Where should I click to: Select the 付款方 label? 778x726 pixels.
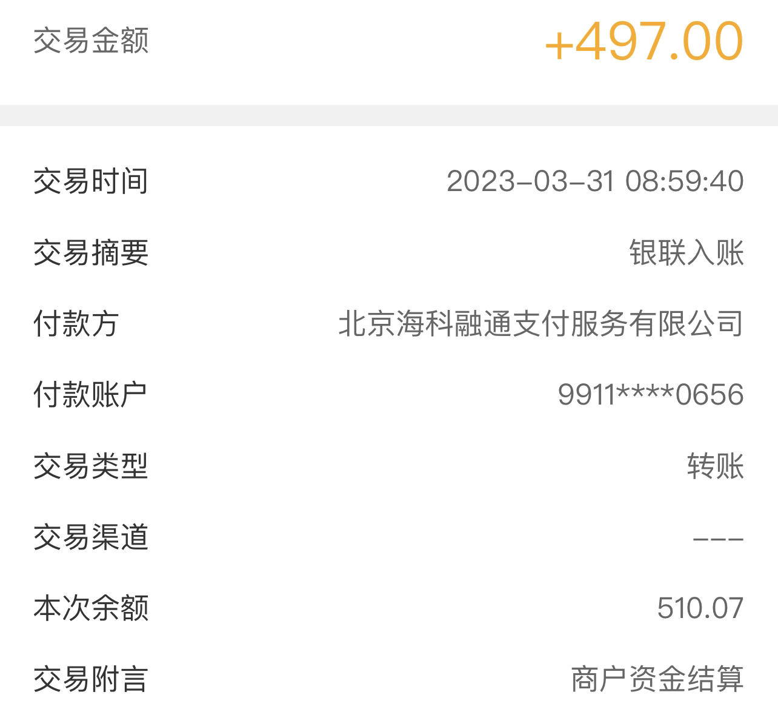pyautogui.click(x=76, y=323)
